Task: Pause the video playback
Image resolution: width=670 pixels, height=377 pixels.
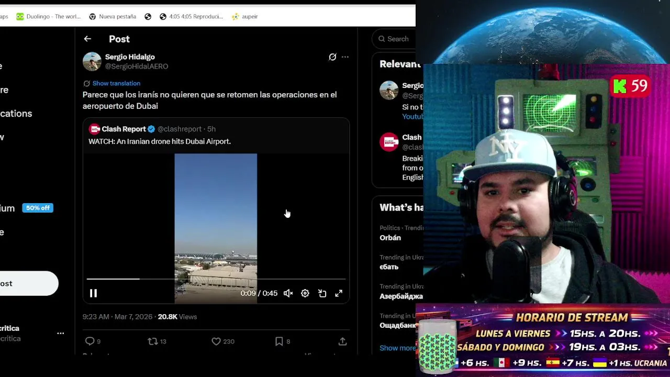Action: pos(93,293)
